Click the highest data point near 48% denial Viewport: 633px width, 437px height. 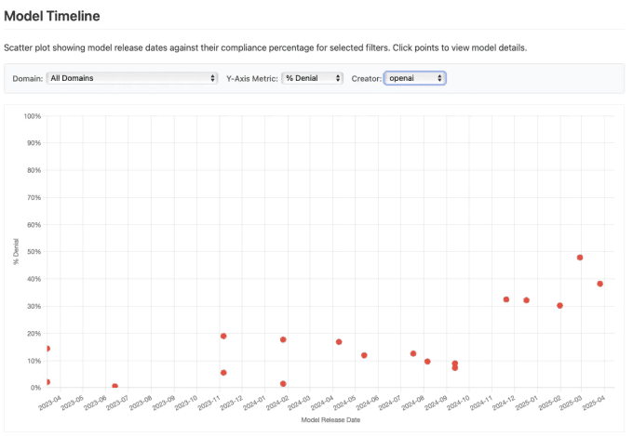click(580, 258)
